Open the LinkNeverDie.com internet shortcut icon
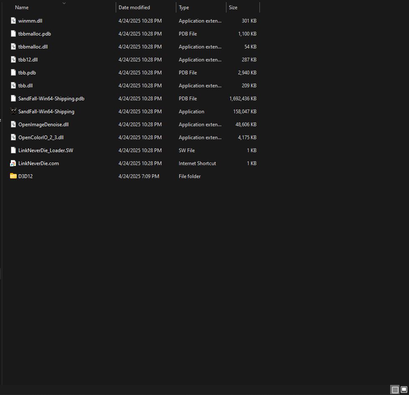This screenshot has width=409, height=395. click(13, 163)
